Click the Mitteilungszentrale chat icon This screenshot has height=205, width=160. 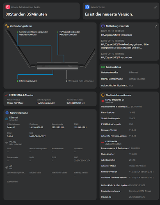(x=103, y=26)
